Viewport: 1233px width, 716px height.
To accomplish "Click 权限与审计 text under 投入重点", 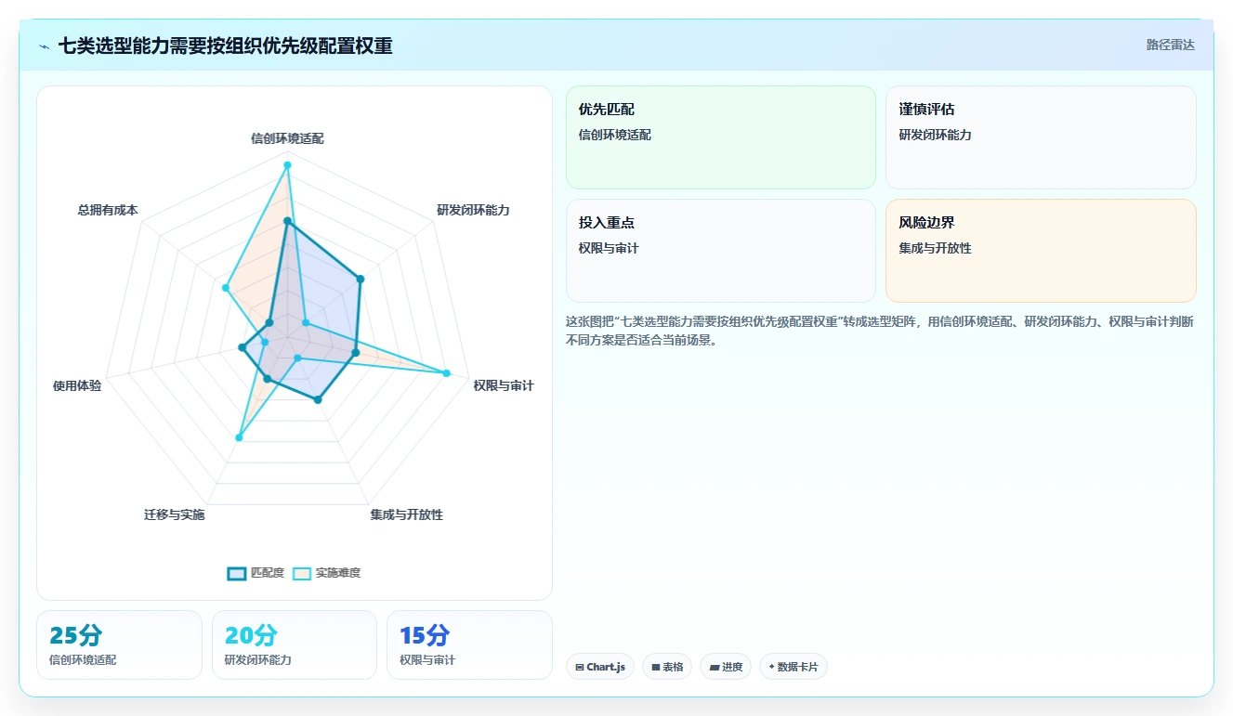I will click(x=609, y=248).
